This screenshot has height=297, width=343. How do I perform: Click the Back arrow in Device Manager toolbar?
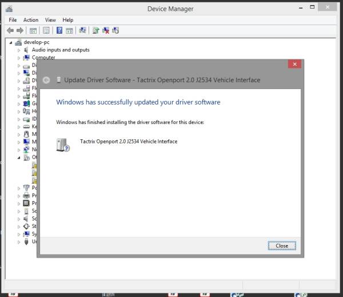(10, 30)
